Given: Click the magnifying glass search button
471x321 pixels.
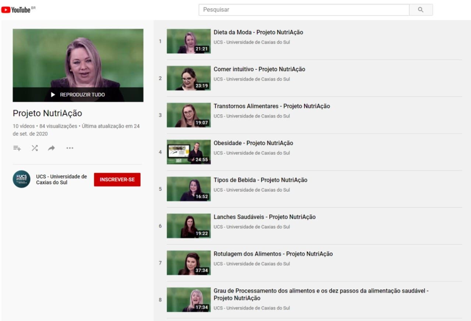Looking at the screenshot, I should click(x=421, y=10).
